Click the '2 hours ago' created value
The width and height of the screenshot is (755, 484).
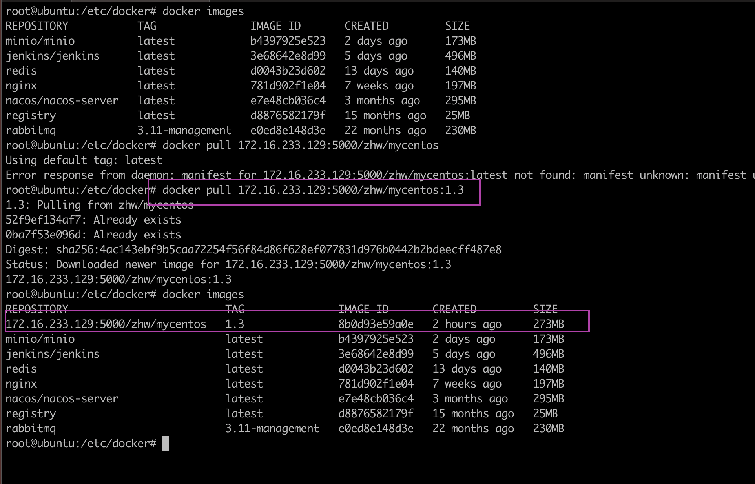[467, 324]
